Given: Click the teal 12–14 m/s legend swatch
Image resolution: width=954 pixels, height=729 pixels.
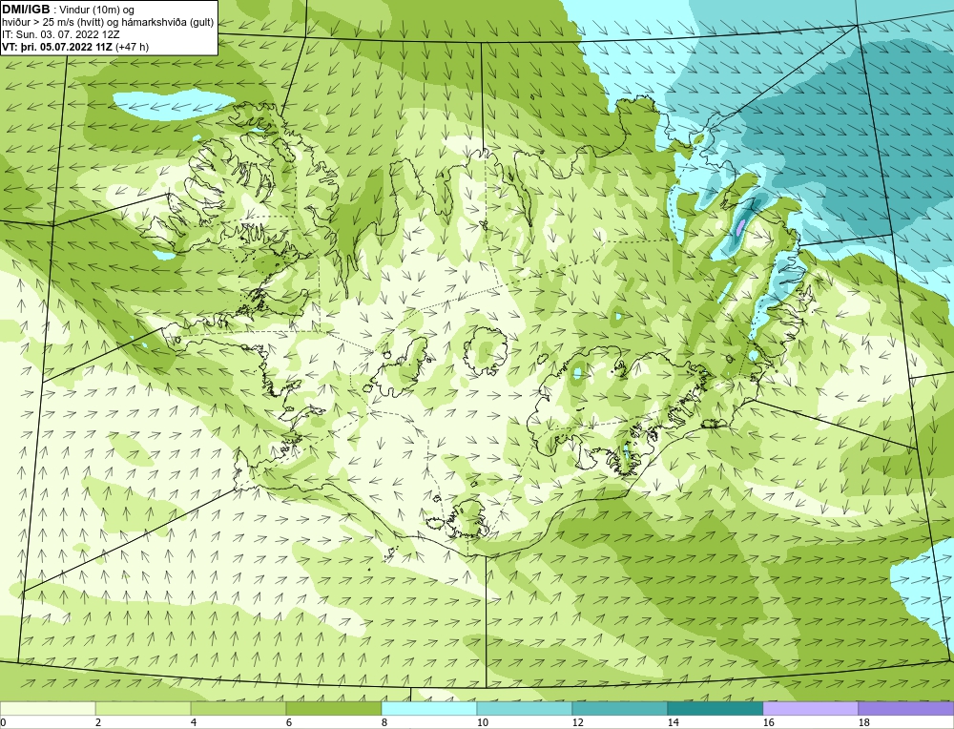Looking at the screenshot, I should [619, 708].
